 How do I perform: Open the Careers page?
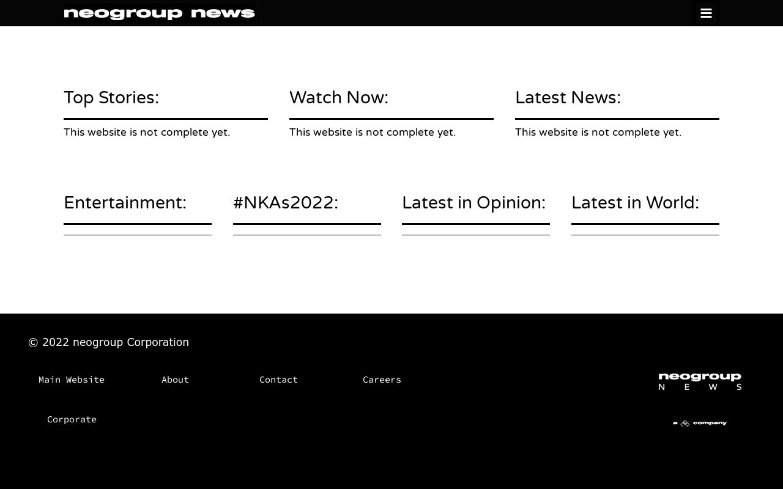[382, 380]
